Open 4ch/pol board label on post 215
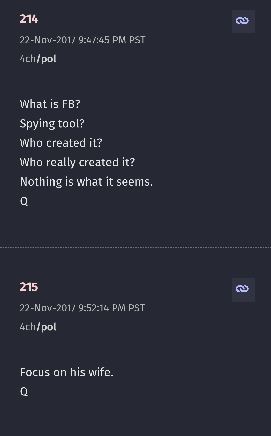The width and height of the screenshot is (271, 436). pos(38,327)
